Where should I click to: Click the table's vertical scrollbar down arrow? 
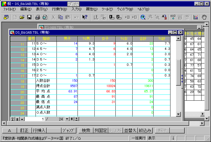coord(178,114)
